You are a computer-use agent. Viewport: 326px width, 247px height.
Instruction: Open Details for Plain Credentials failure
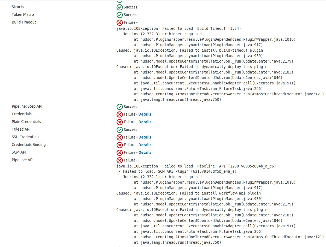[145, 122]
